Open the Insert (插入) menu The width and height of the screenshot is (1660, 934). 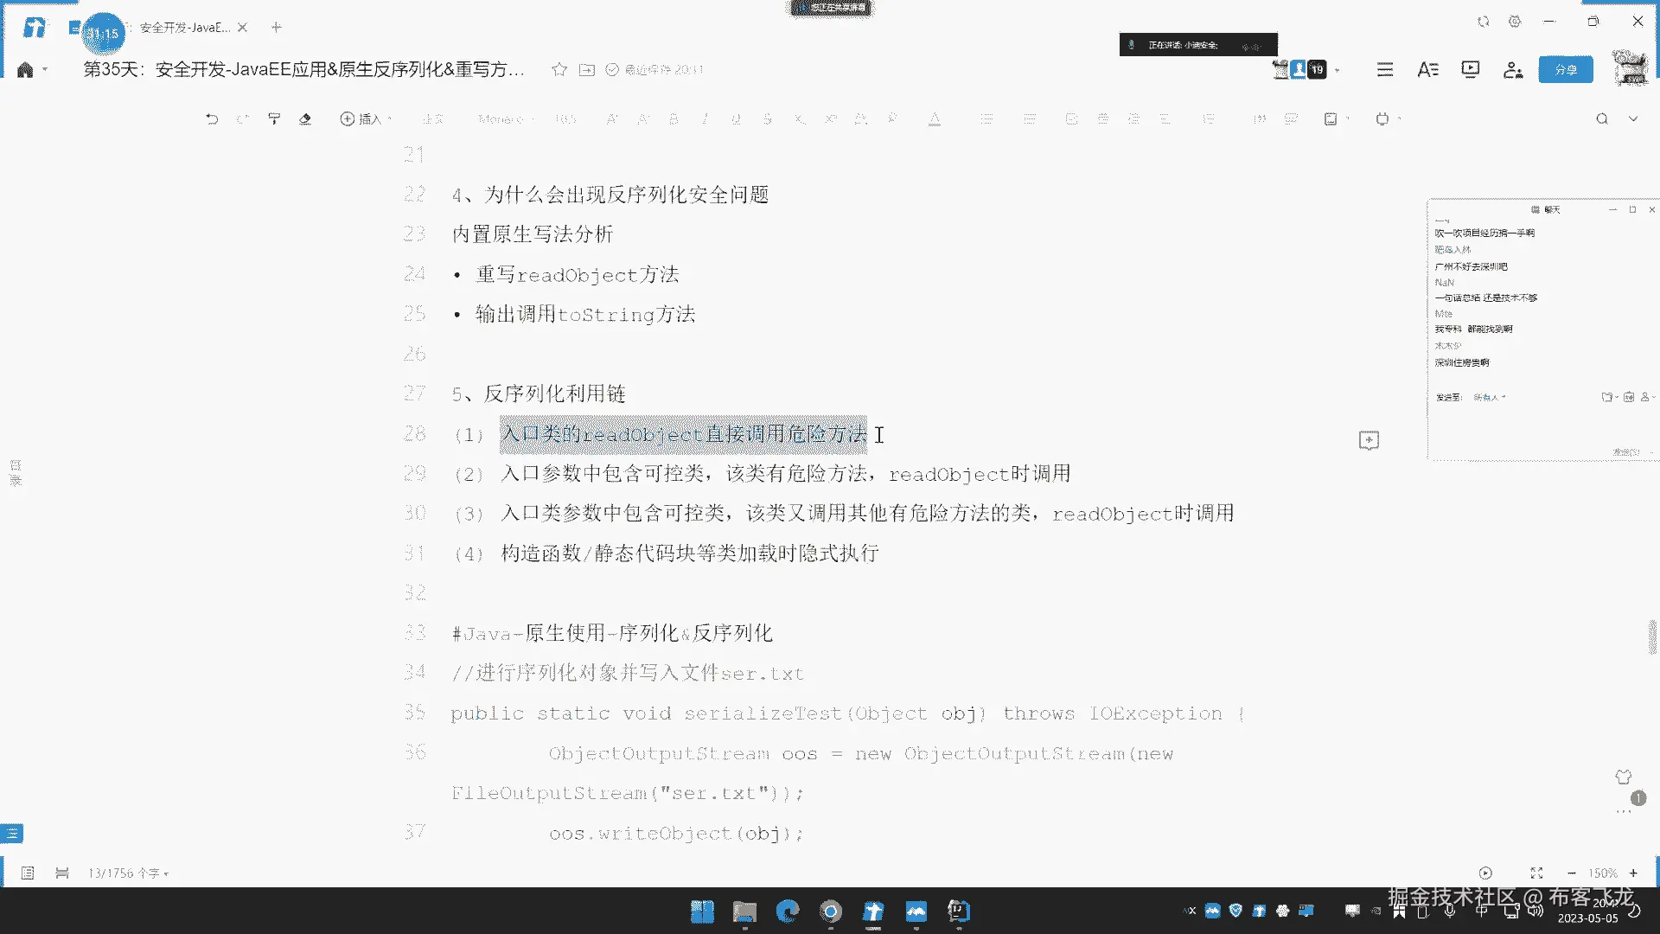pyautogui.click(x=365, y=119)
